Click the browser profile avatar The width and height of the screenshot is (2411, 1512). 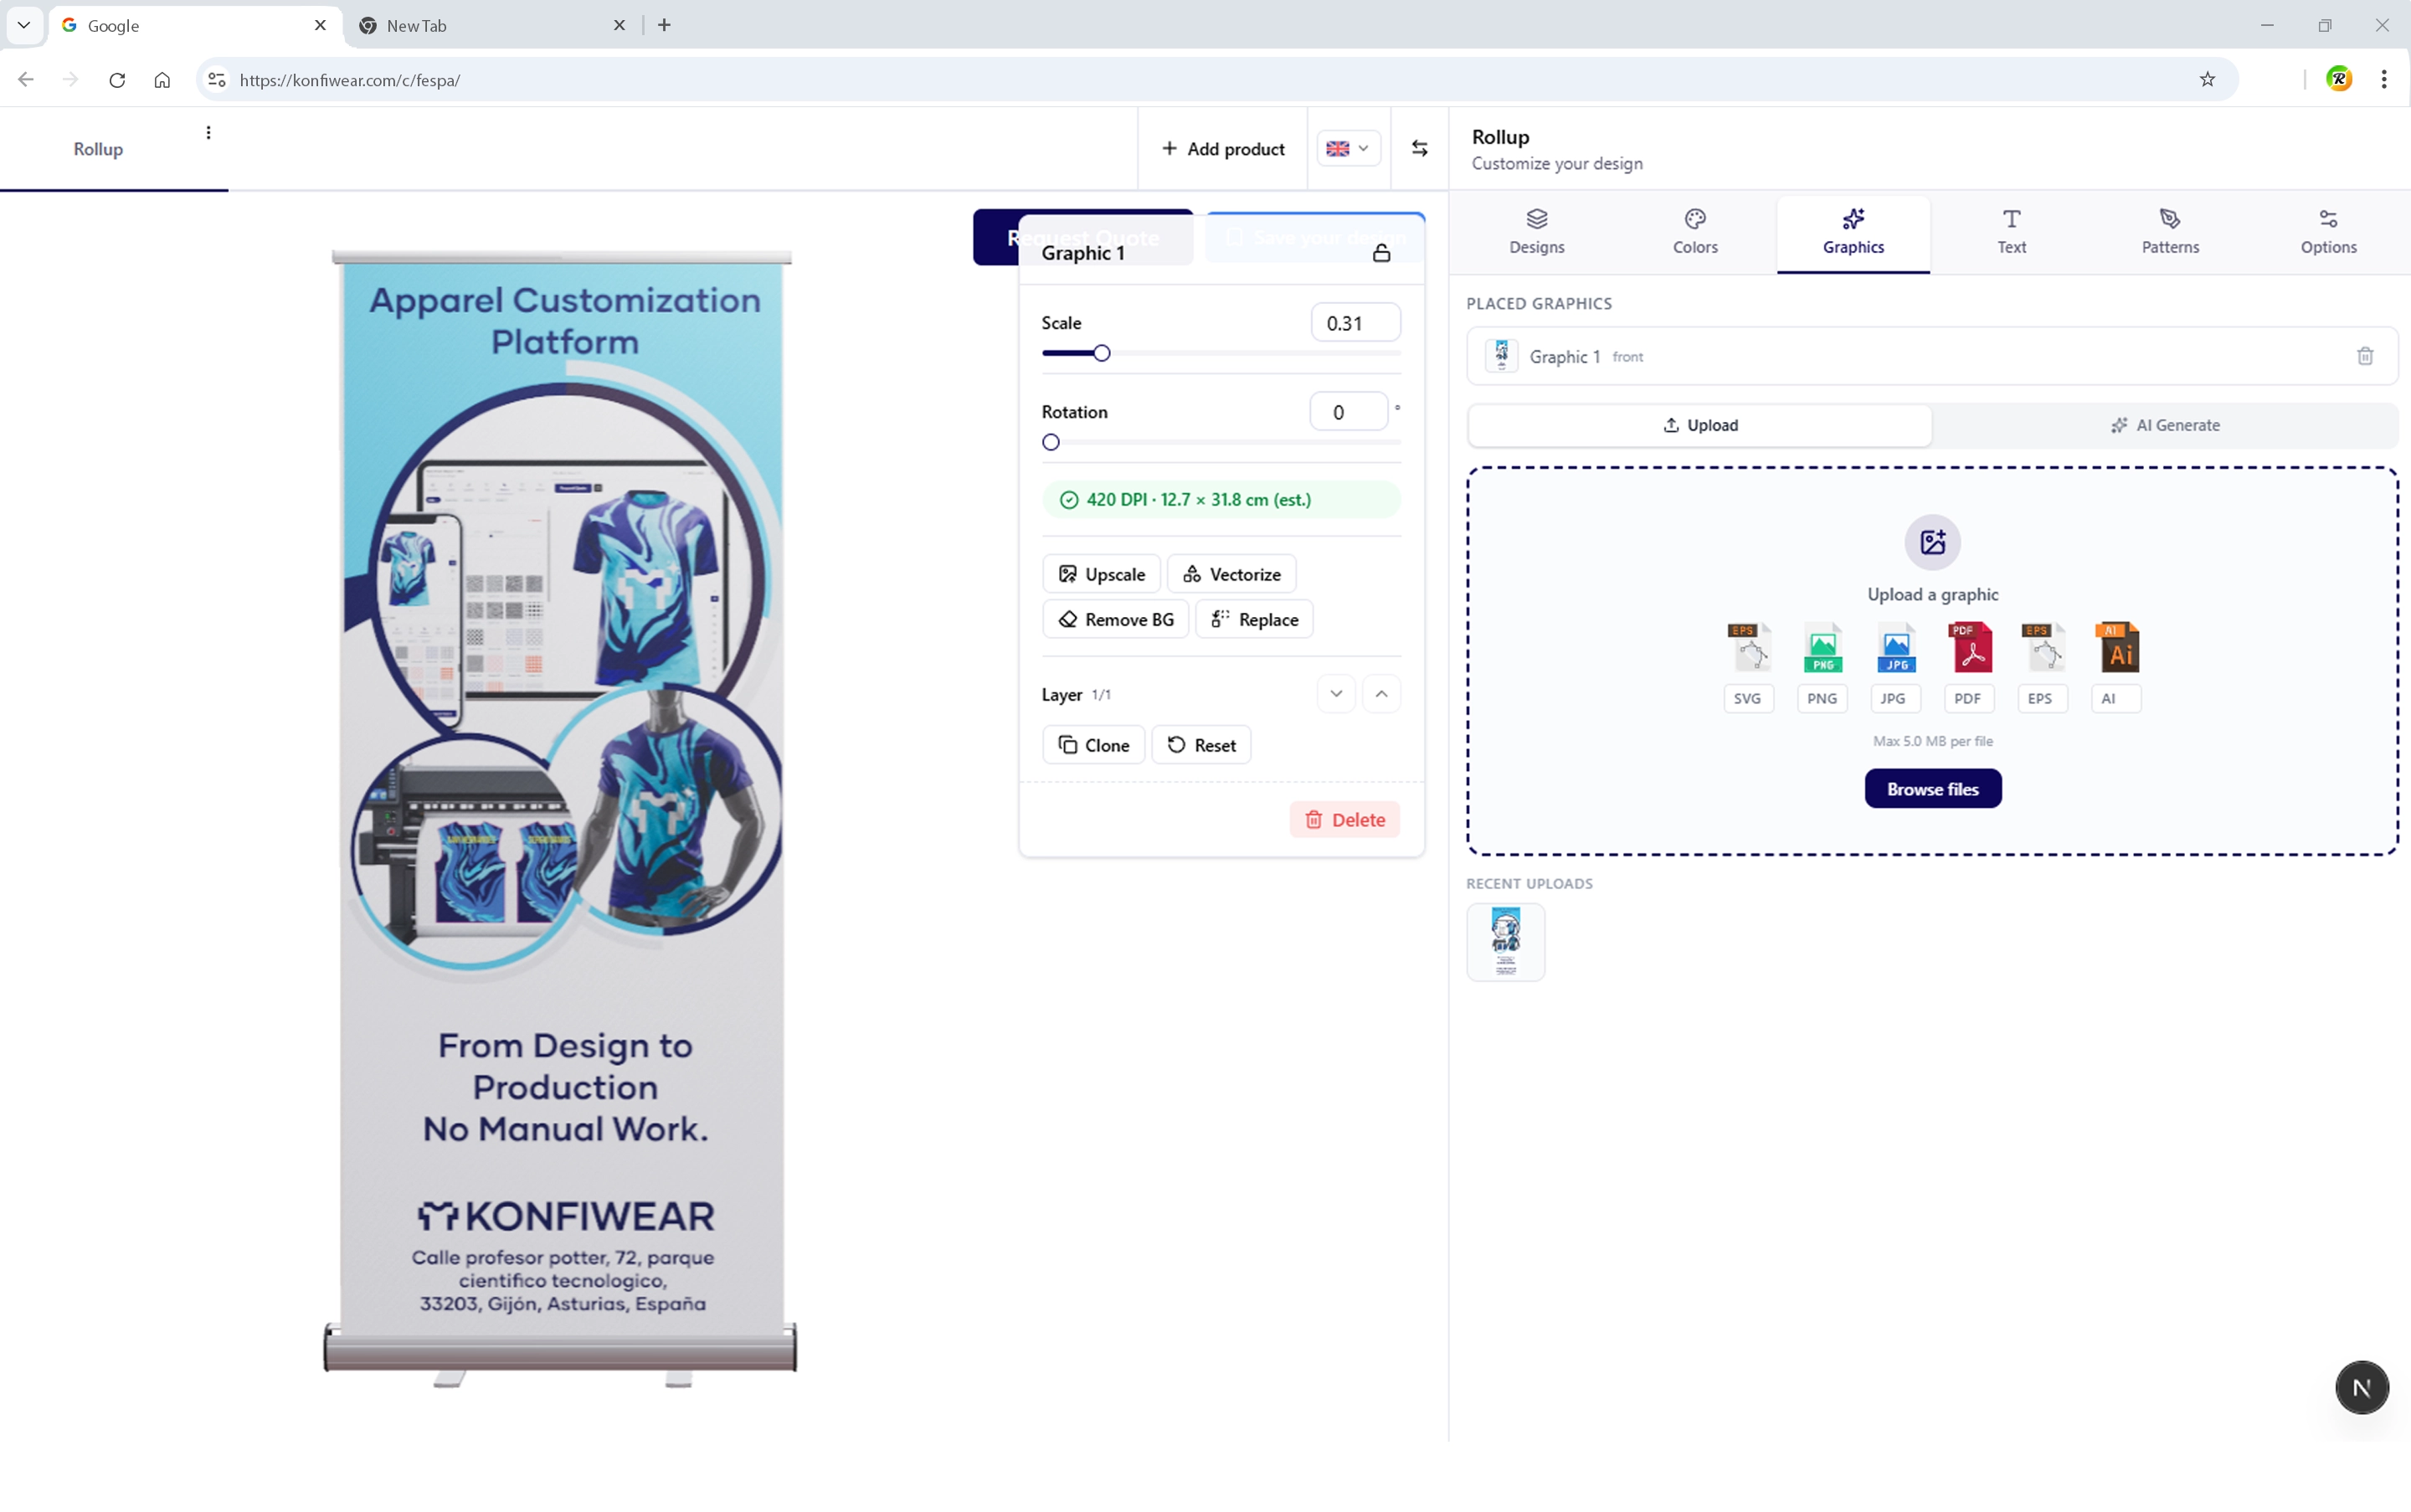tap(2339, 79)
